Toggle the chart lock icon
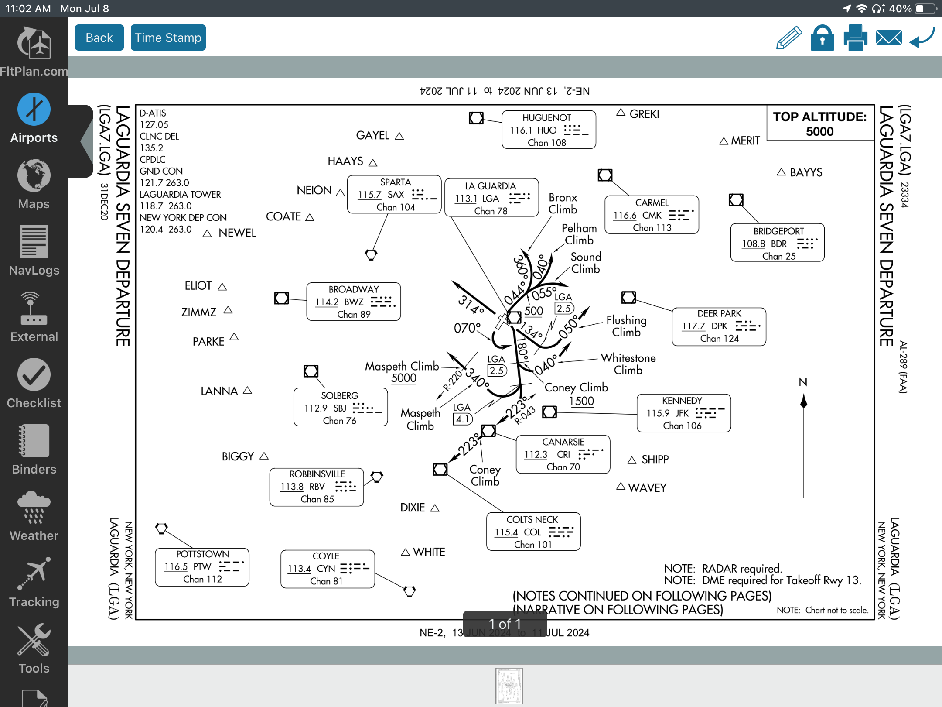This screenshot has width=942, height=707. click(822, 38)
